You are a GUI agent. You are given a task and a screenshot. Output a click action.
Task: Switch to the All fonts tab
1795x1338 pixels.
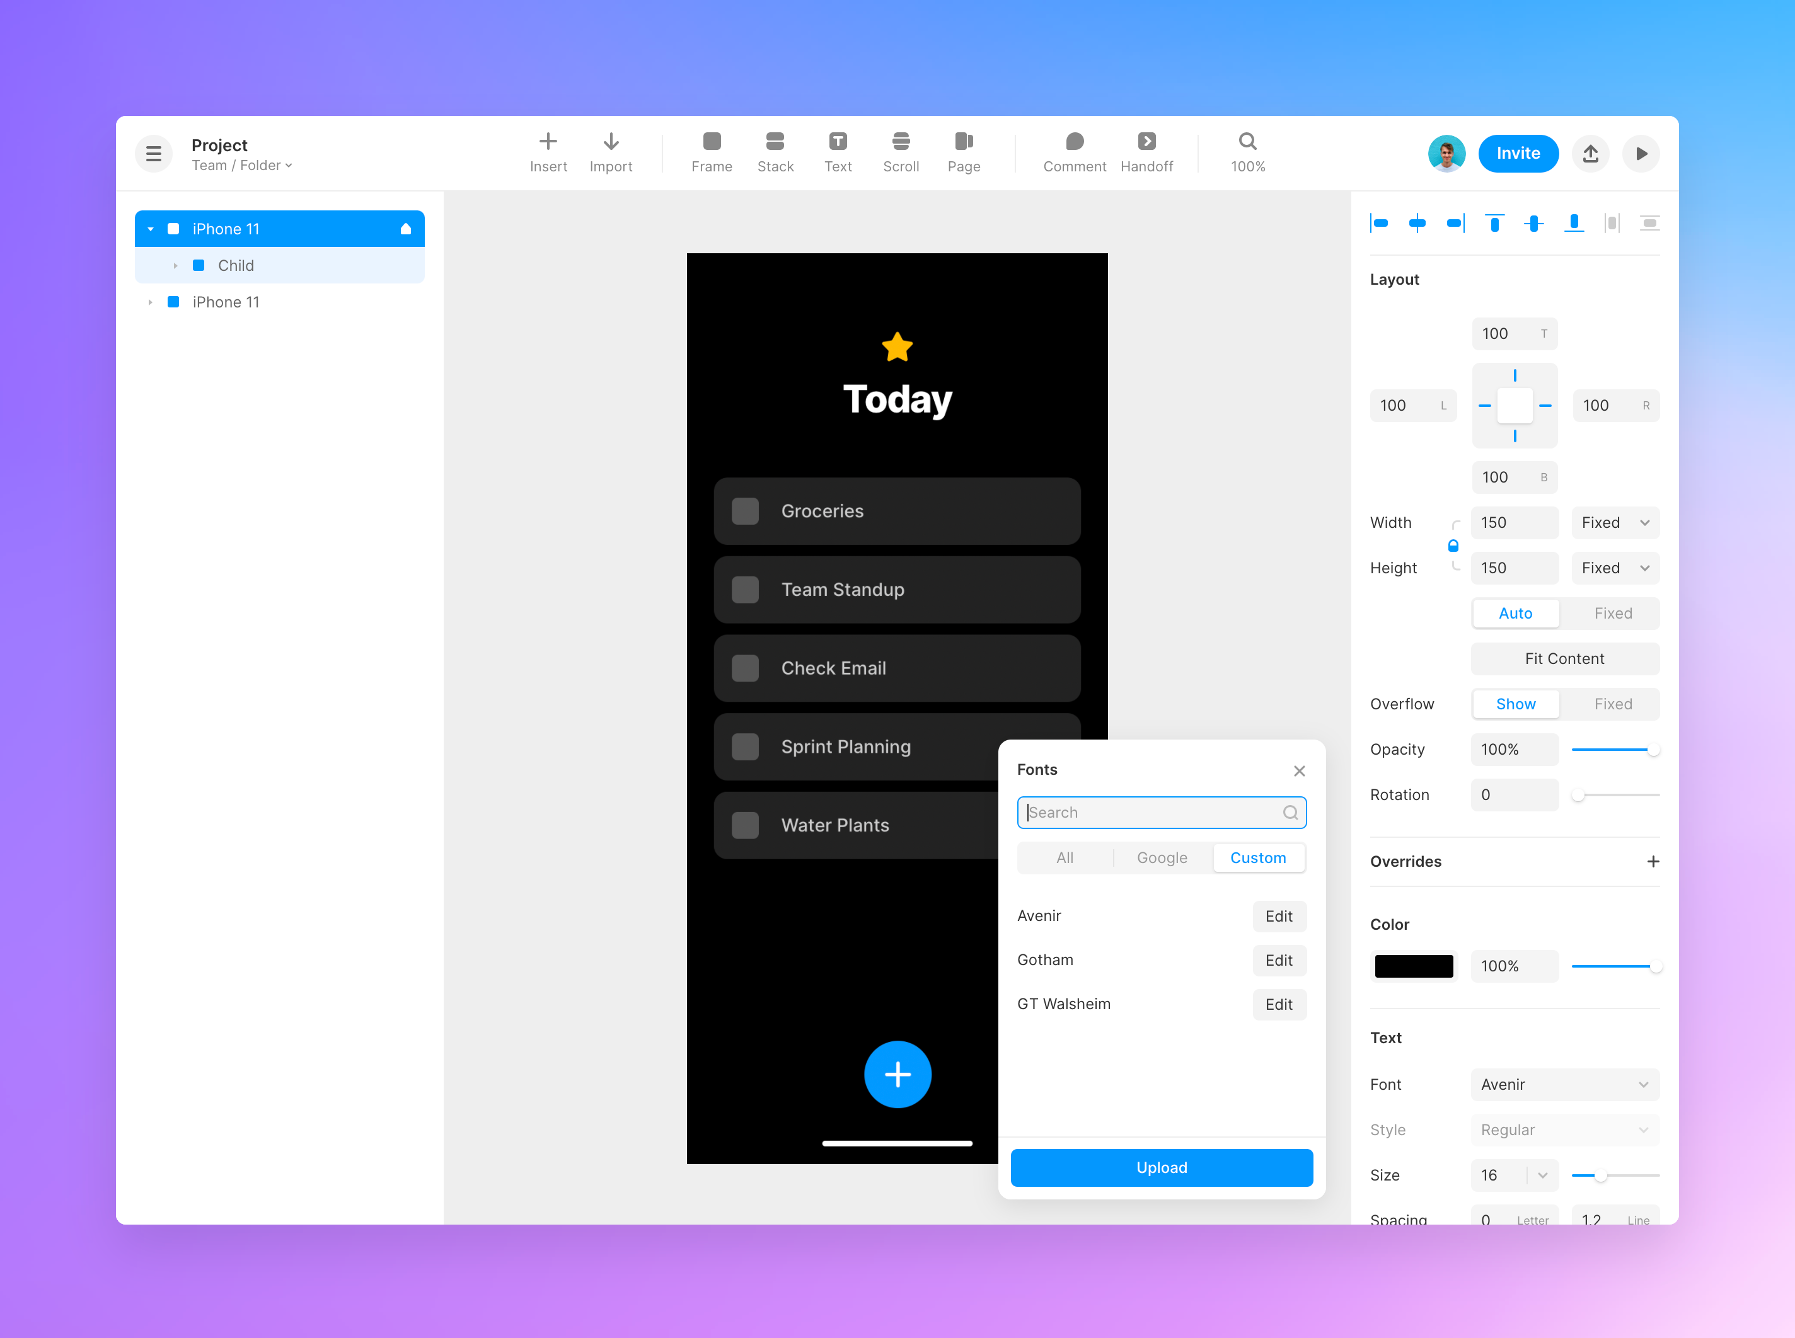coord(1065,859)
